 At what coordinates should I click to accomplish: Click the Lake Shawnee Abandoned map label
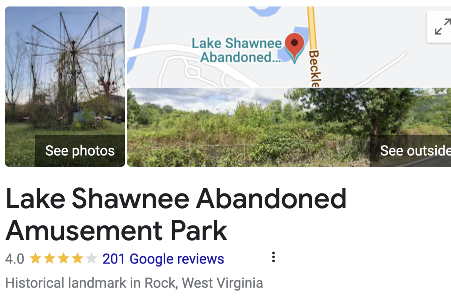tap(237, 50)
